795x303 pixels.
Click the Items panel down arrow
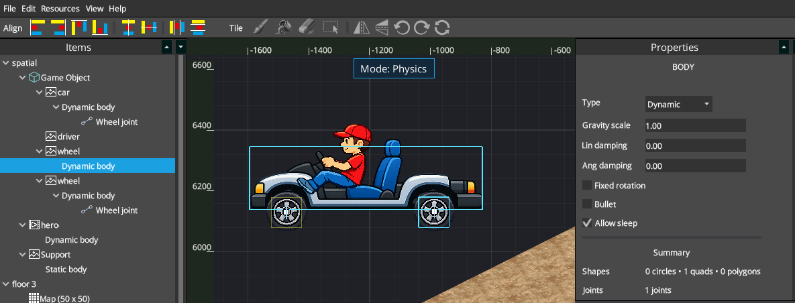[x=181, y=47]
